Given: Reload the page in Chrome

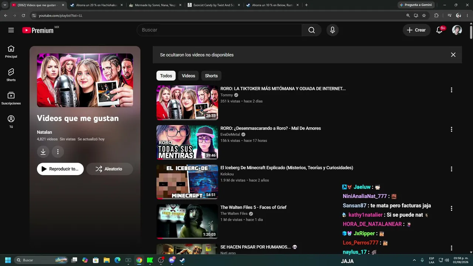Looking at the screenshot, I should tap(23, 16).
